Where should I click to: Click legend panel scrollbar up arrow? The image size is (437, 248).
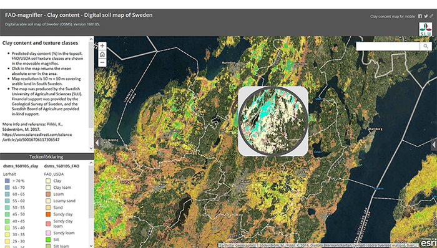91,163
